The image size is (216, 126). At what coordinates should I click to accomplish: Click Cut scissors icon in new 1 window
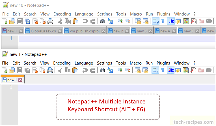point(60,70)
